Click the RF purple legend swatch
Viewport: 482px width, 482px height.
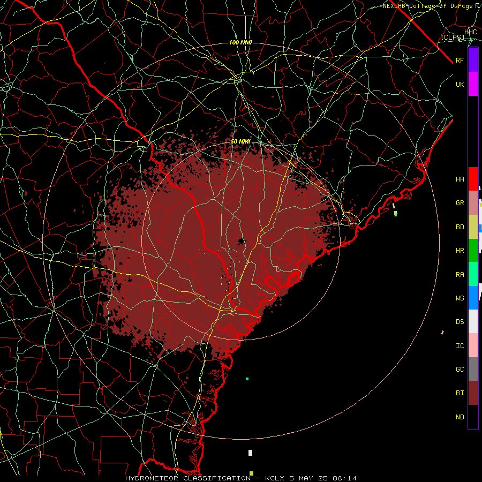pyautogui.click(x=473, y=60)
